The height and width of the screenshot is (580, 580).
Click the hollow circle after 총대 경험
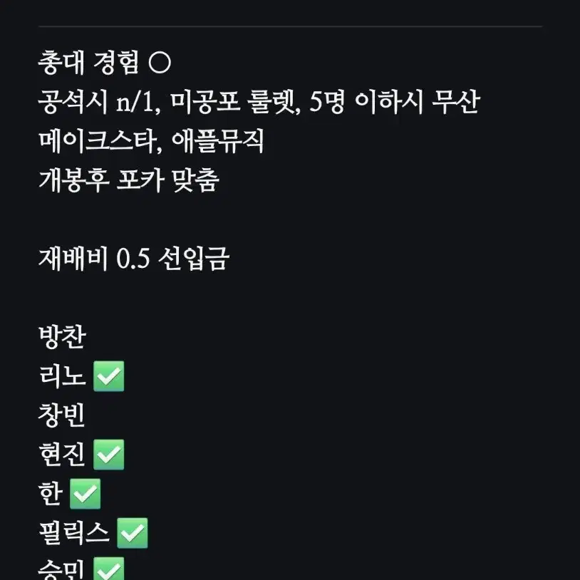point(160,63)
